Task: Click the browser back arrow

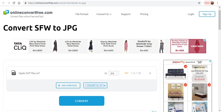Action: [3, 3]
